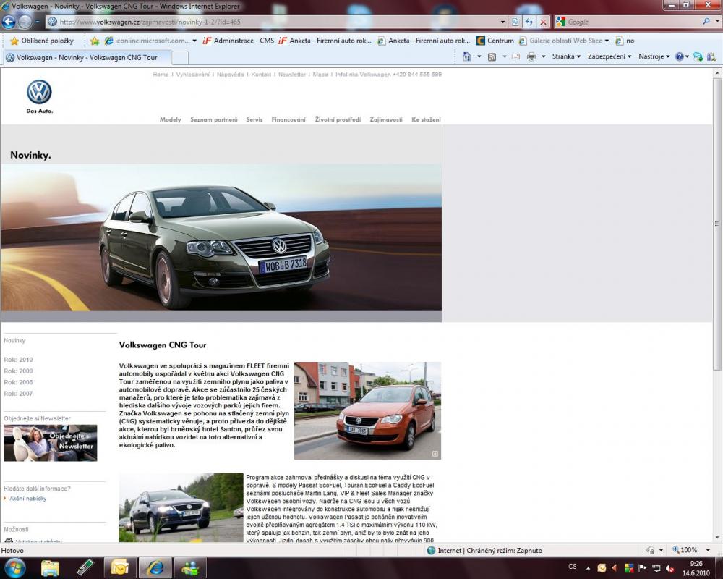Click the Objednejte si Newsletter banner
The height and width of the screenshot is (579, 723).
[x=51, y=443]
